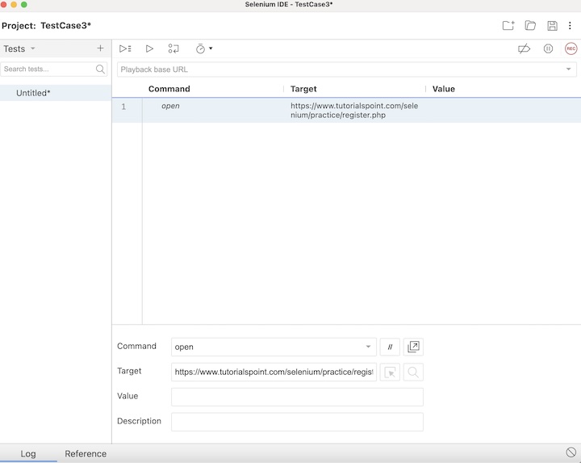
Task: Click the Description input field
Action: 297,422
